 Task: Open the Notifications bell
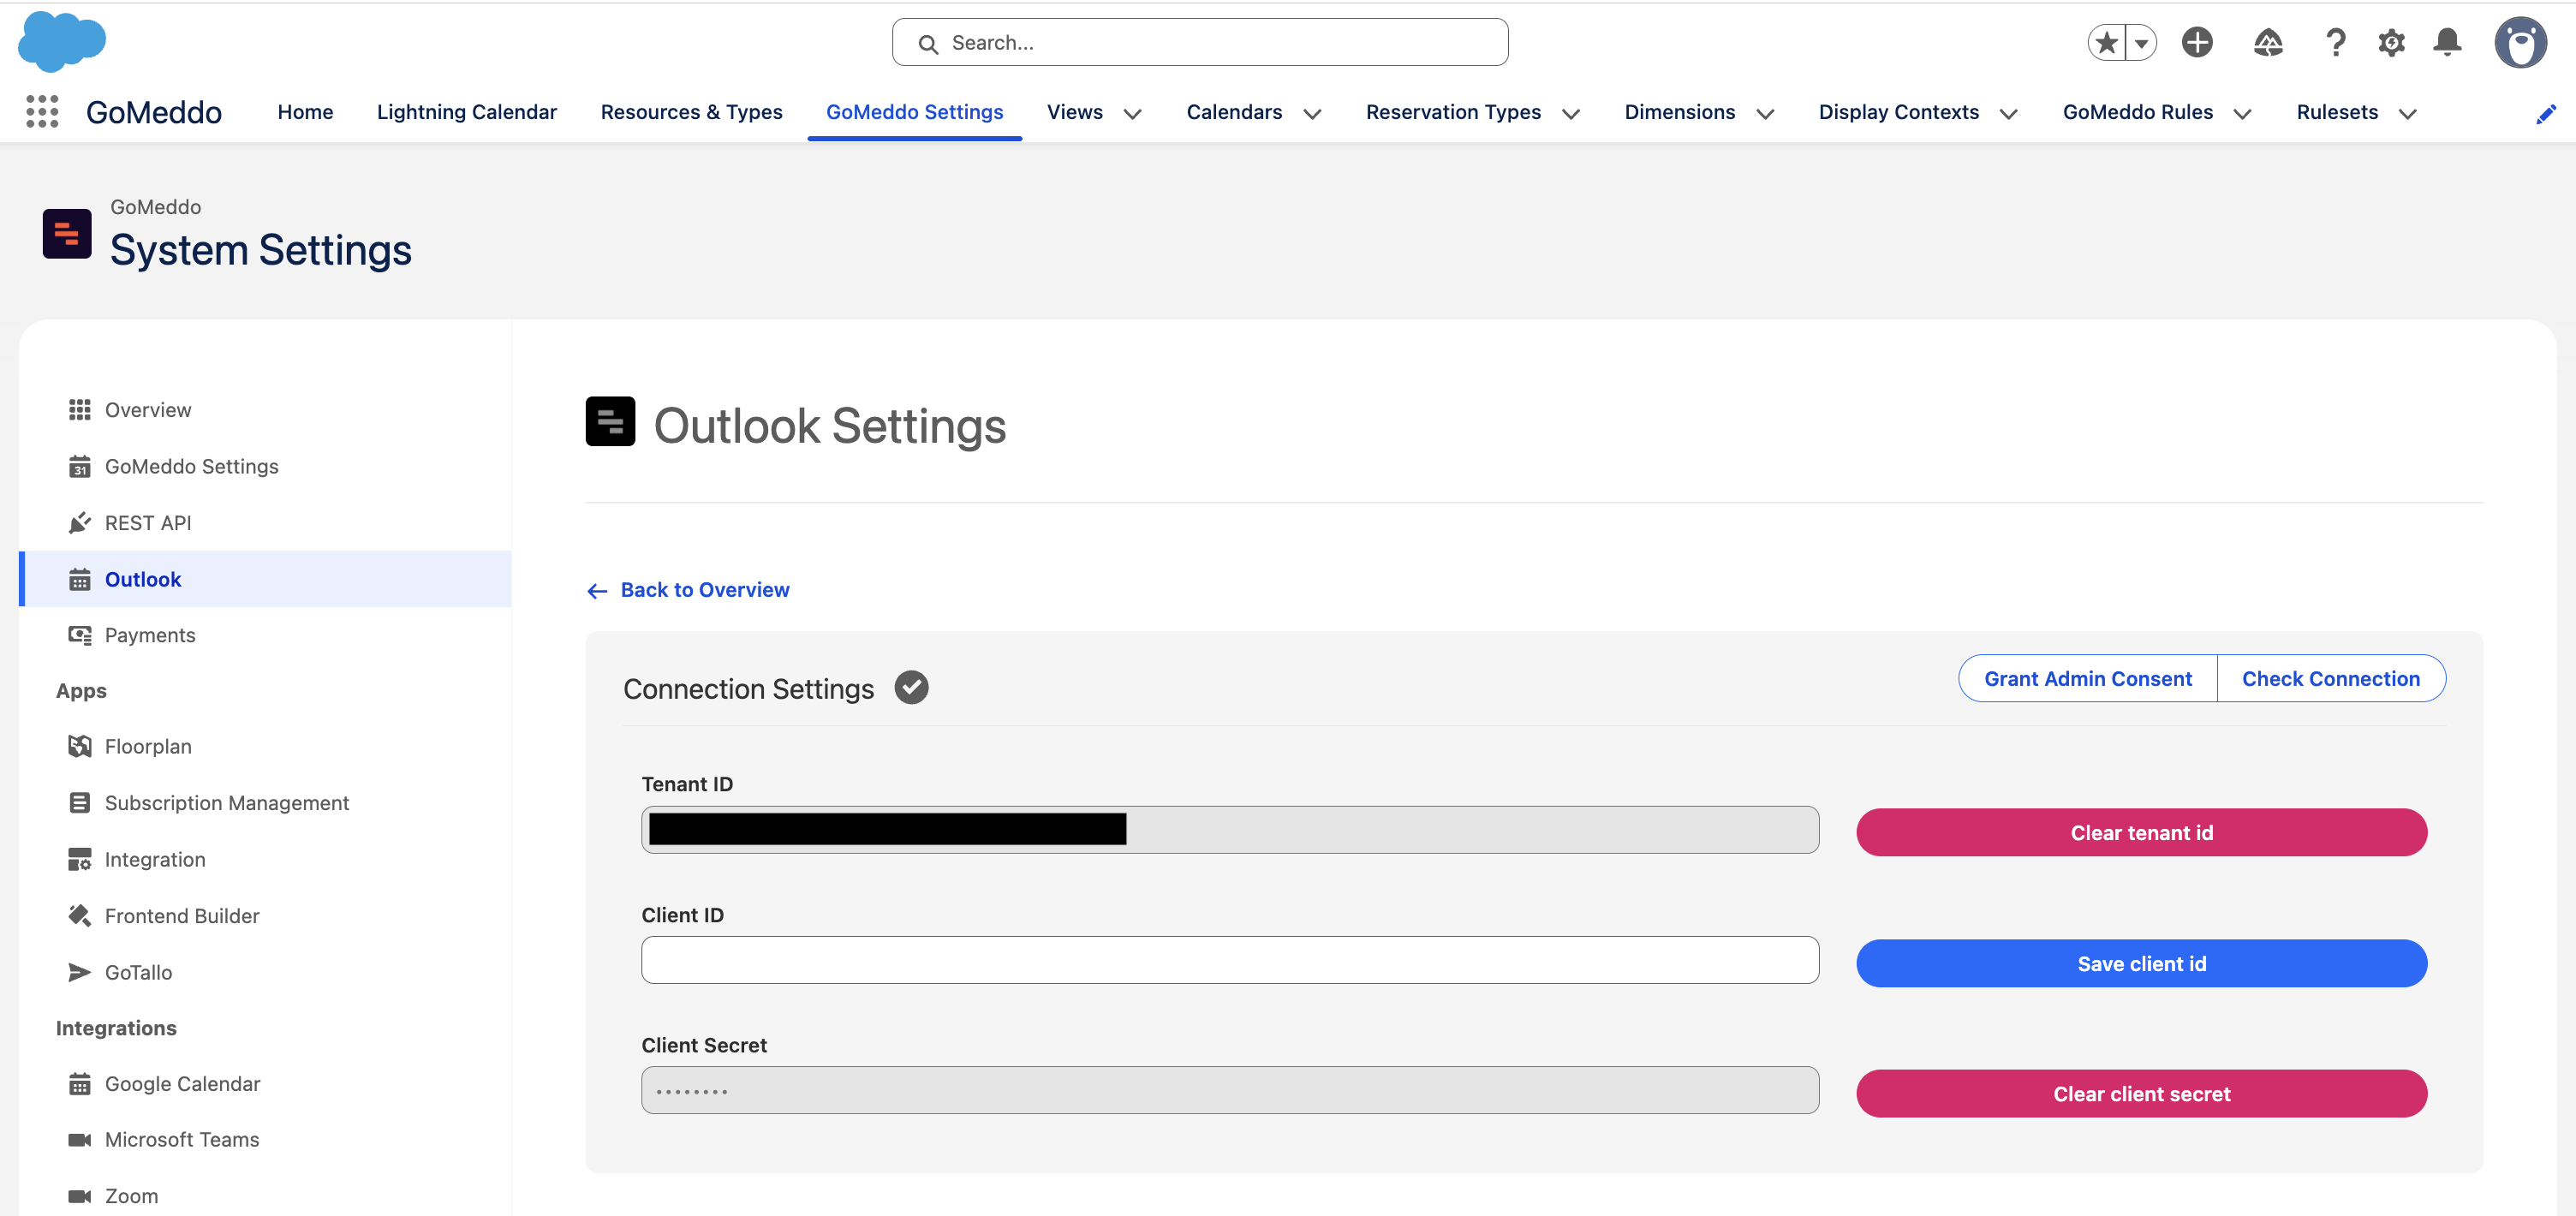[2447, 42]
